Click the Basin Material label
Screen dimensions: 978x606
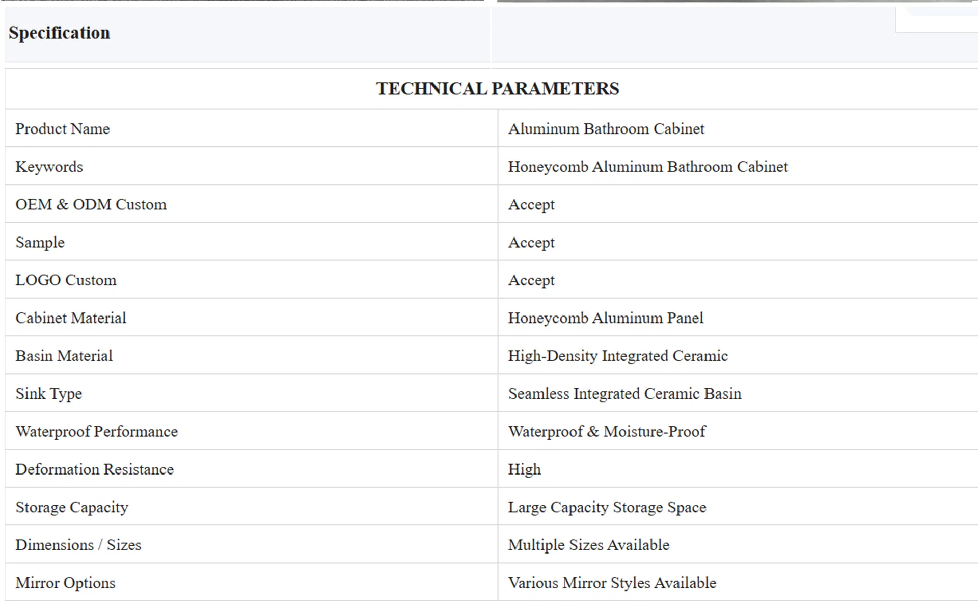(x=64, y=356)
